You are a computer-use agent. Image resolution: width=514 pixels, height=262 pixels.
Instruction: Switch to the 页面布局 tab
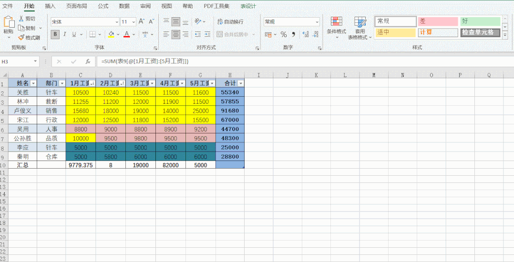pyautogui.click(x=76, y=6)
